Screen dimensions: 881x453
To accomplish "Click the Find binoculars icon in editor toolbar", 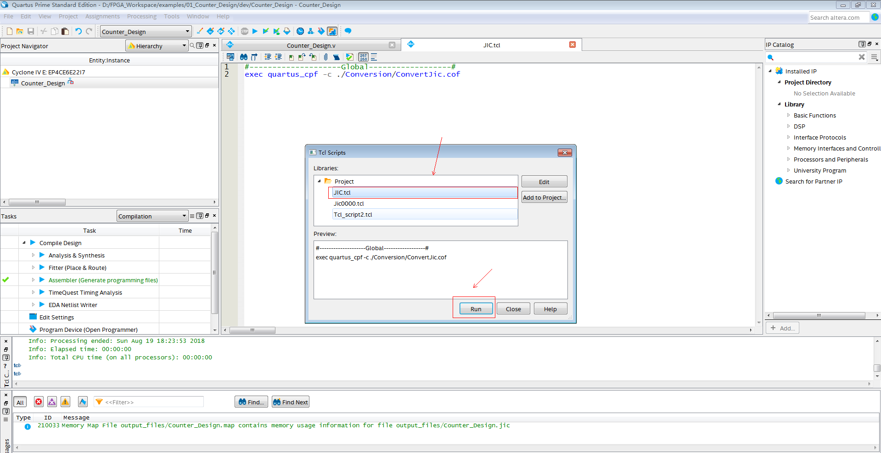I will (244, 57).
